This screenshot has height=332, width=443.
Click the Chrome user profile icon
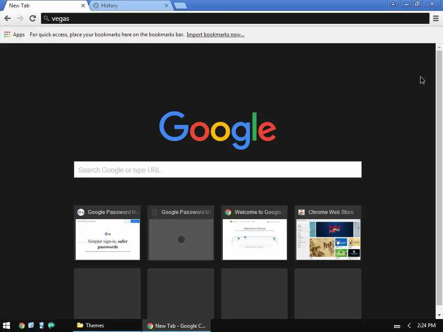point(393,3)
